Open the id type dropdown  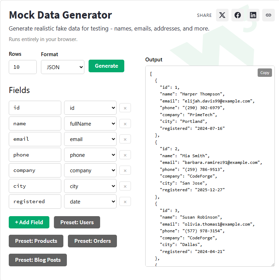90,108
